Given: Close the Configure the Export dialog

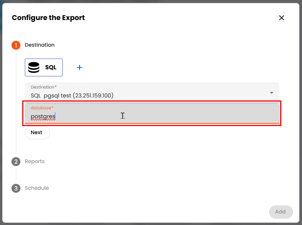Looking at the screenshot, I should [282, 18].
